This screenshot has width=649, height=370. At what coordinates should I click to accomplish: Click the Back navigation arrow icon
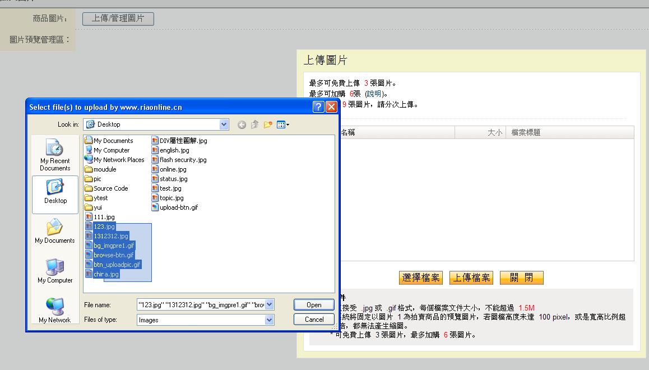(x=242, y=124)
